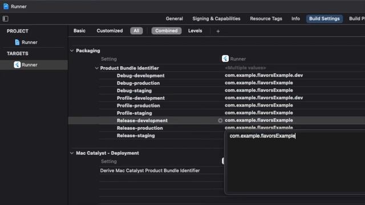
Task: Click Debug-staging bundle identifier value
Action: (x=259, y=90)
